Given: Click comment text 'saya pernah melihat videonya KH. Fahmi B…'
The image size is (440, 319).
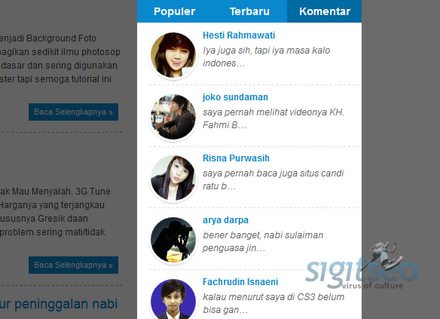Looking at the screenshot, I should point(273,118).
